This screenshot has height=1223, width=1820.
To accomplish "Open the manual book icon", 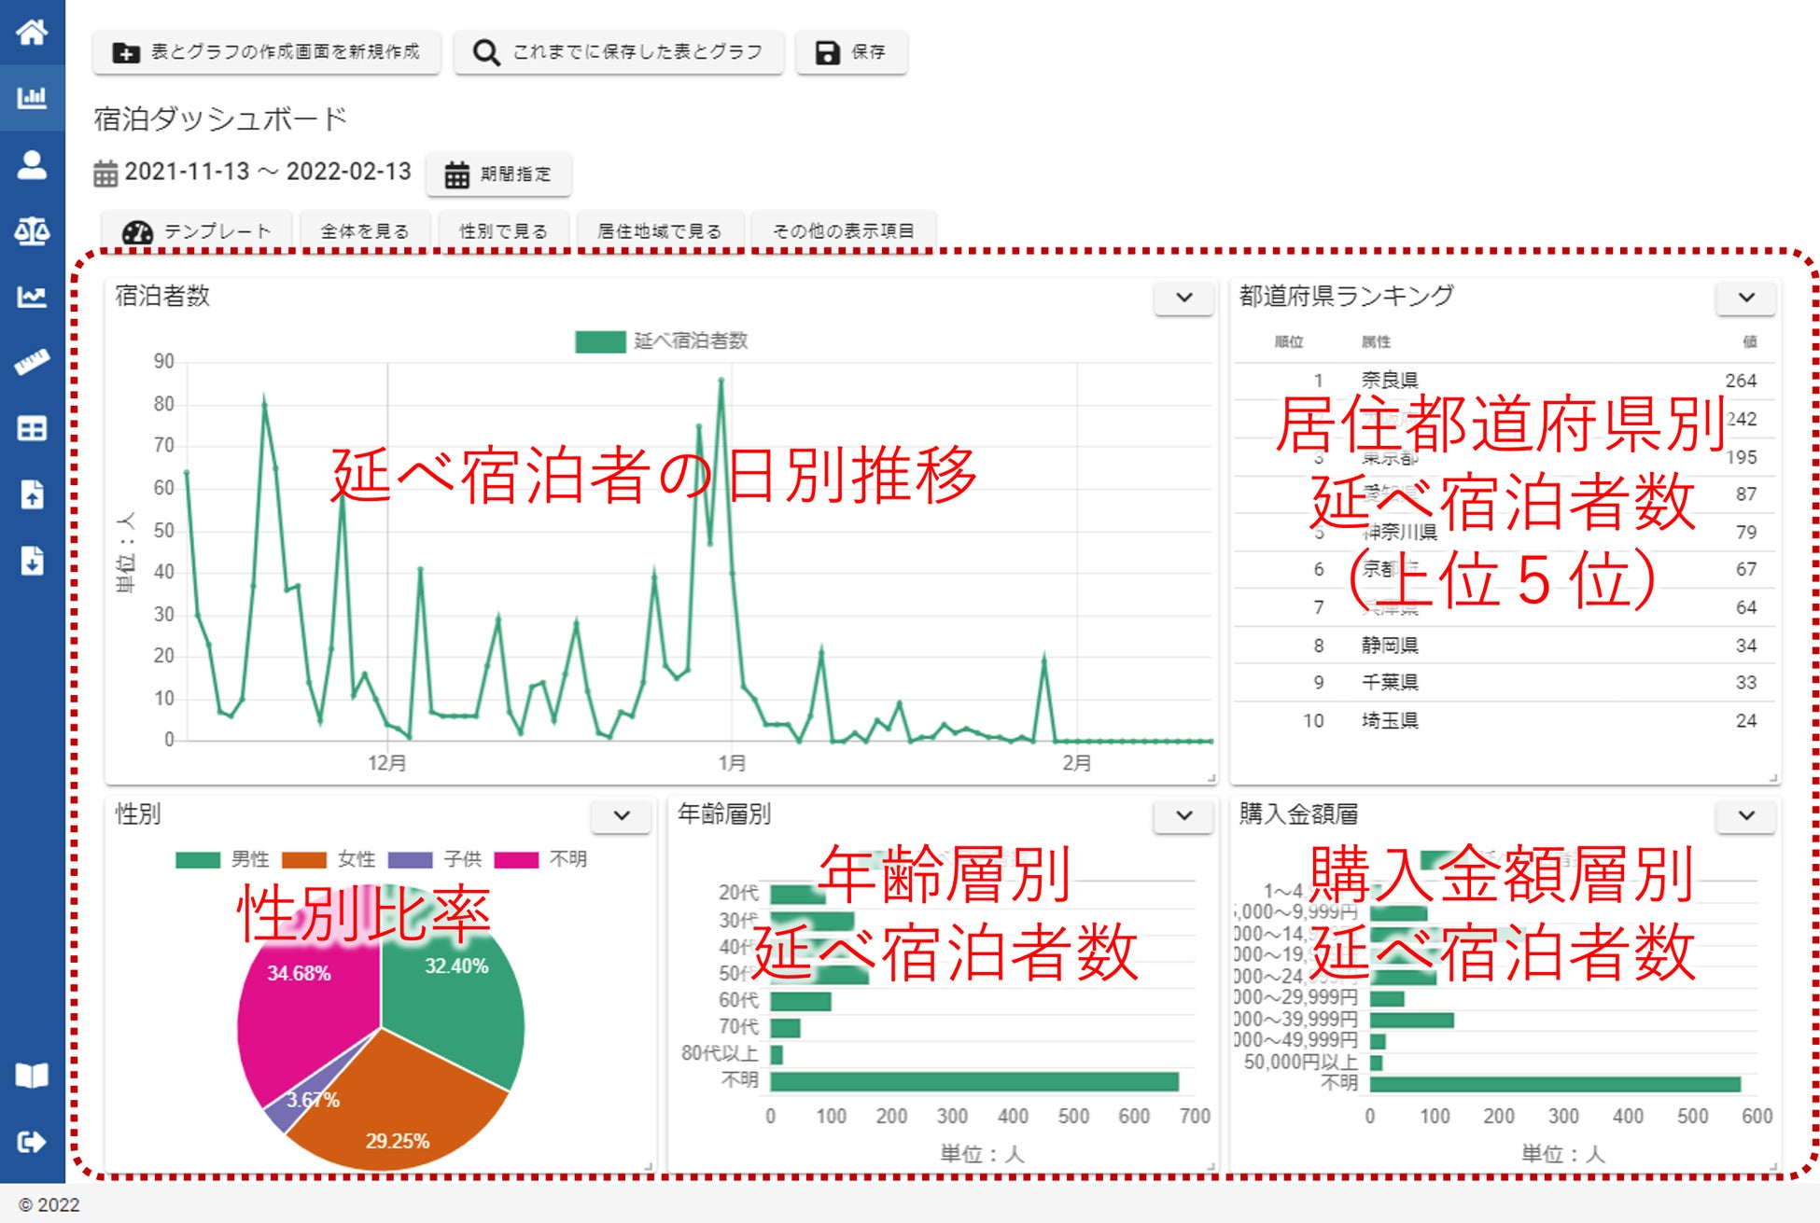I will pos(32,1076).
